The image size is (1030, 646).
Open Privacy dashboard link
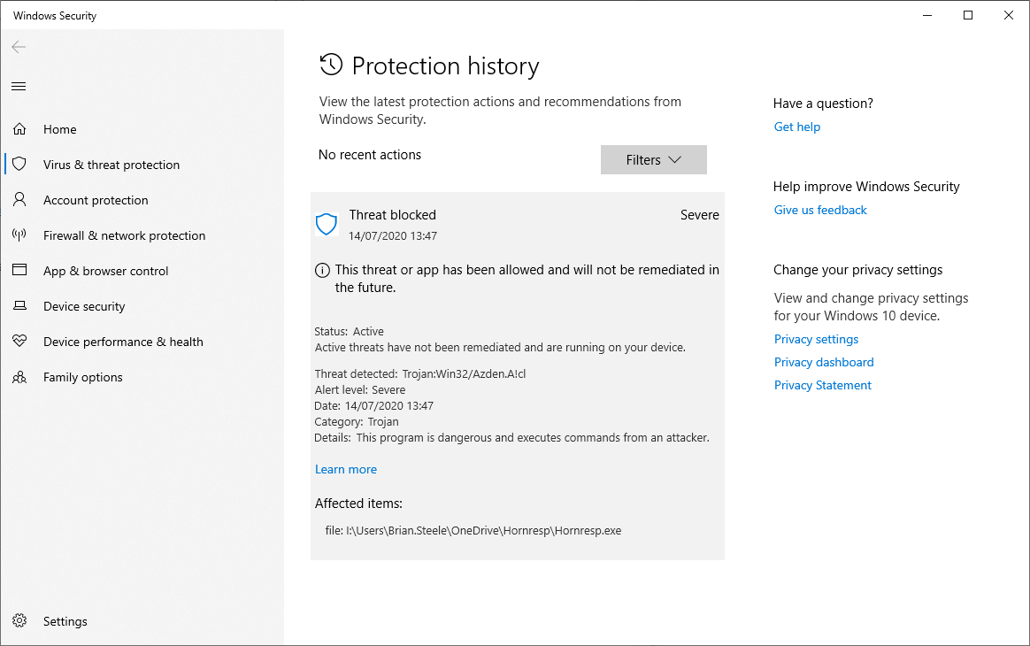click(824, 362)
